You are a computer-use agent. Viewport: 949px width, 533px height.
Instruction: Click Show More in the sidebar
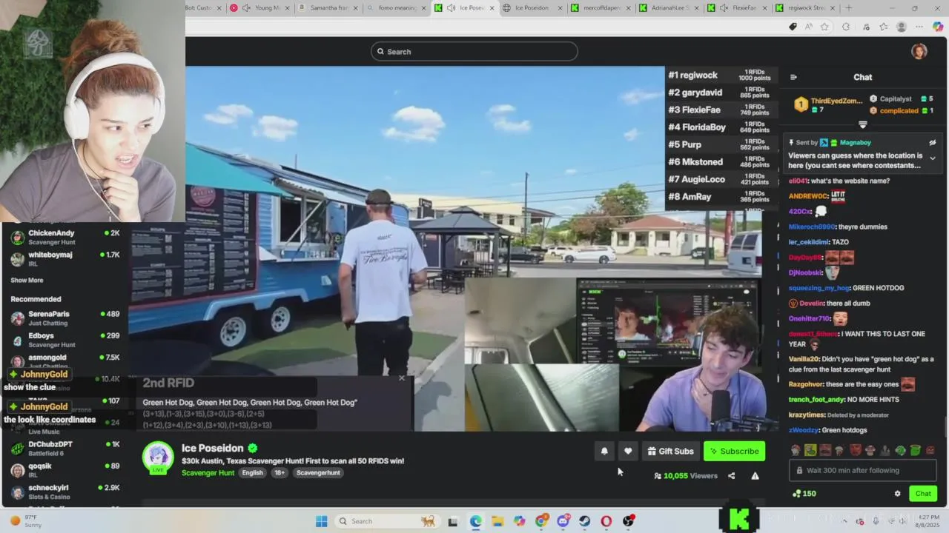pyautogui.click(x=27, y=281)
